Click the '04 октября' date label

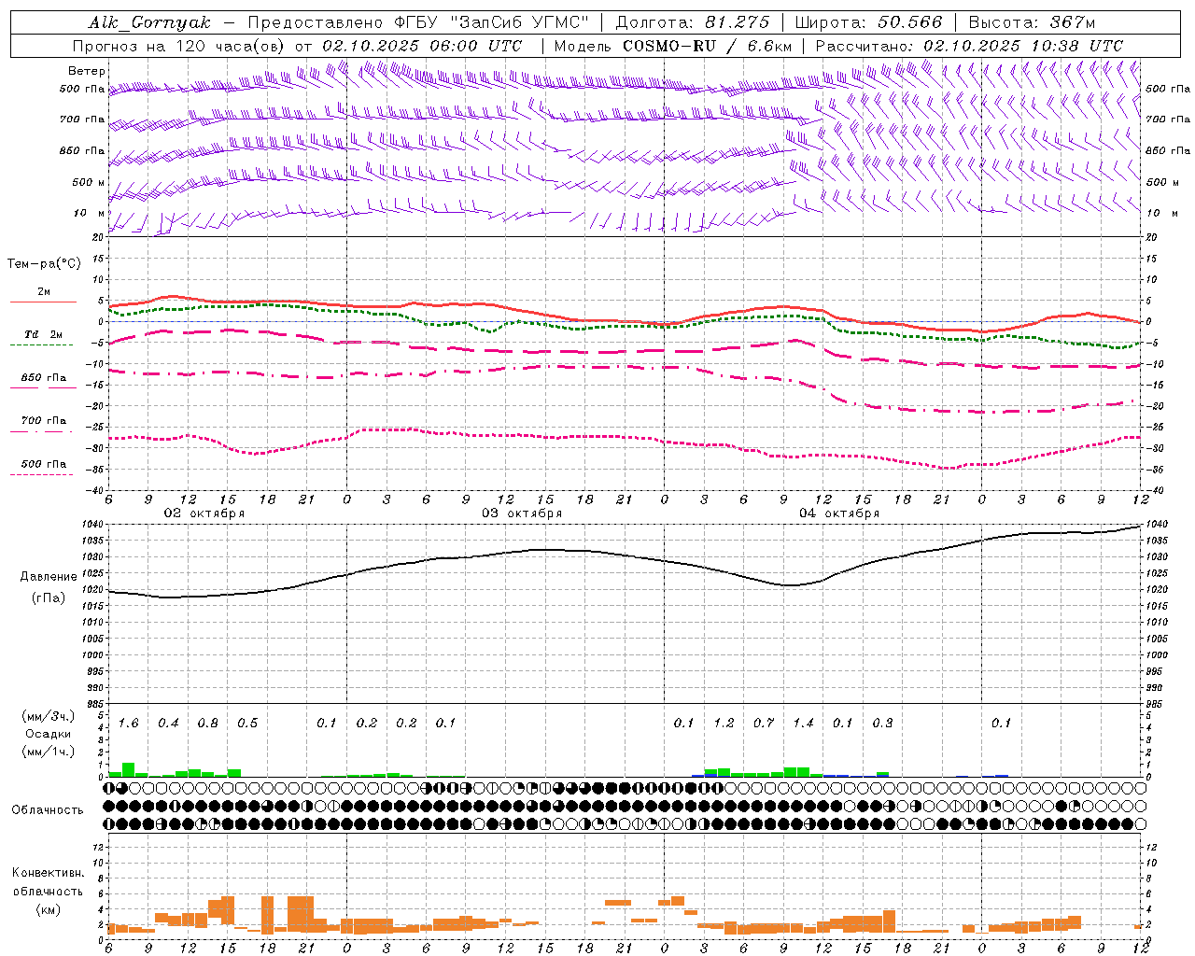click(839, 513)
